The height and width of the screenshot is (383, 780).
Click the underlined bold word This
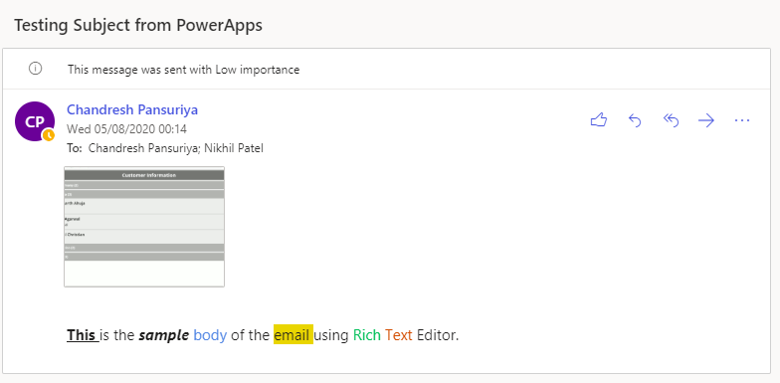[x=82, y=335]
